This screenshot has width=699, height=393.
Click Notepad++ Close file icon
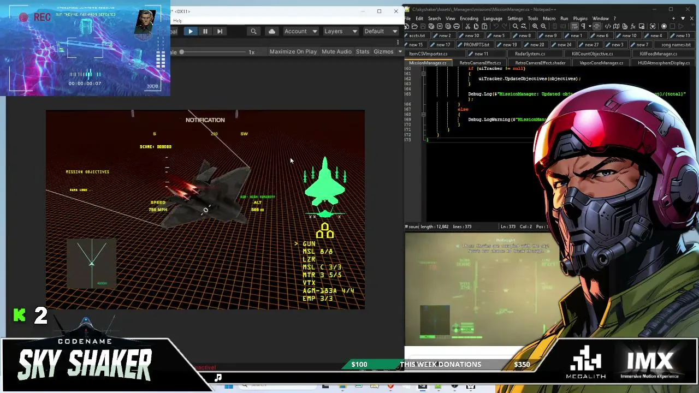[440, 26]
